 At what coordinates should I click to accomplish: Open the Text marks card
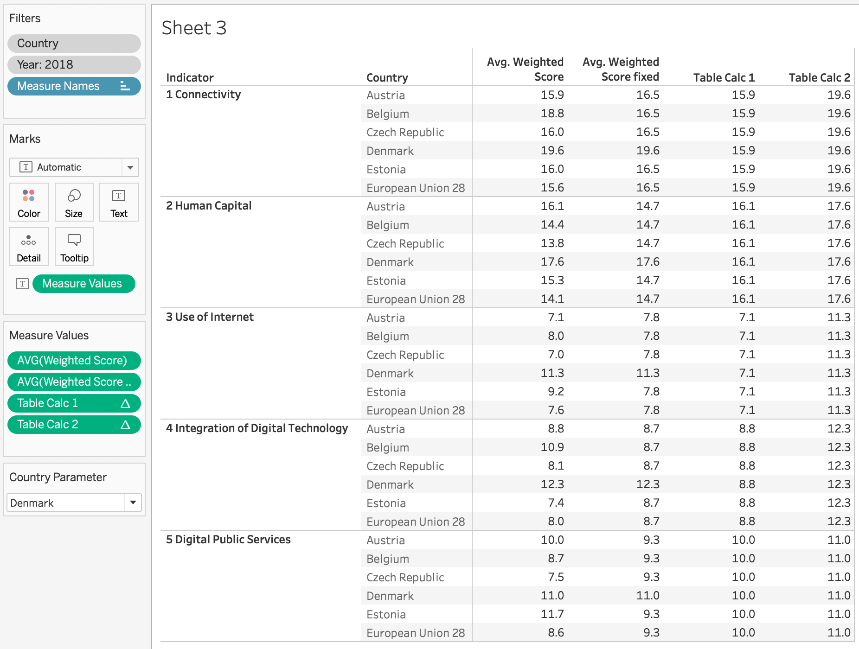119,202
